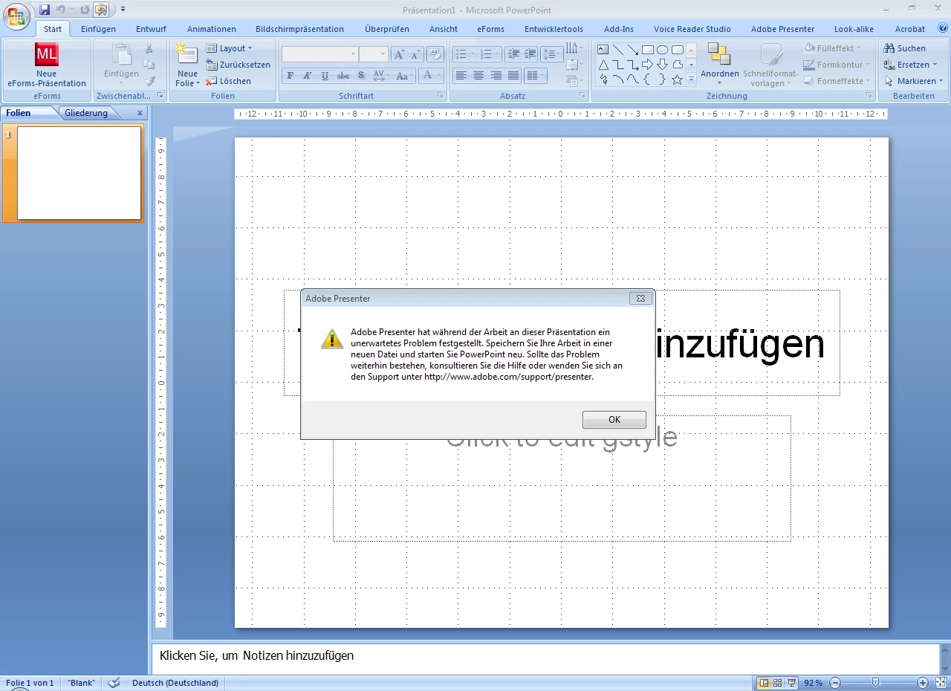Toggle align text left

pyautogui.click(x=461, y=76)
